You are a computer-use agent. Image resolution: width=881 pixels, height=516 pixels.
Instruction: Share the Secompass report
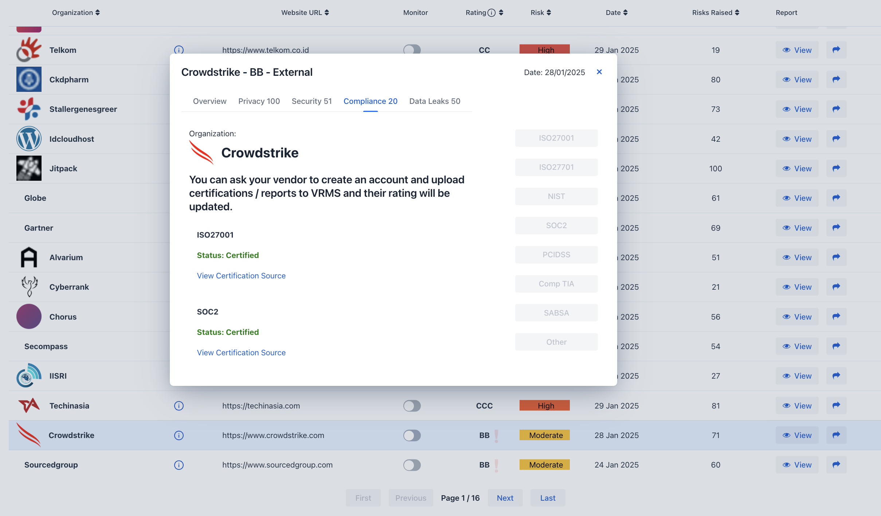[x=836, y=346]
